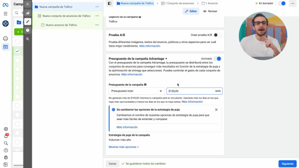Click the blue folder icon in campaigns tab
The height and width of the screenshot is (168, 299).
click(x=19, y=22)
